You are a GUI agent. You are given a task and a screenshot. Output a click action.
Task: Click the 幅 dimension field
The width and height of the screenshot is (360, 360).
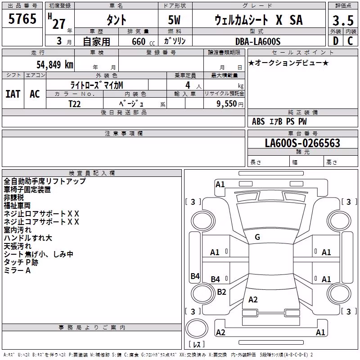click(x=307, y=162)
